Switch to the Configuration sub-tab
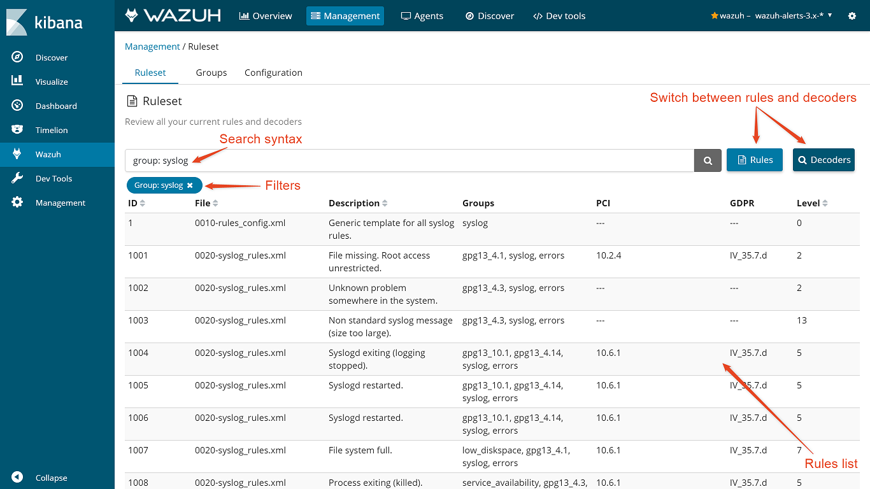870x489 pixels. 273,73
